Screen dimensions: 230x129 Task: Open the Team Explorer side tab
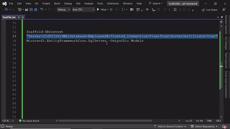[x=226, y=60]
